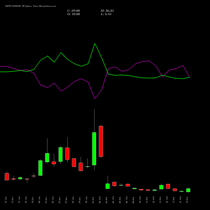The width and height of the screenshot is (210, 210).
Task: Click the green candle above 03 Feb
Action: point(108,186)
